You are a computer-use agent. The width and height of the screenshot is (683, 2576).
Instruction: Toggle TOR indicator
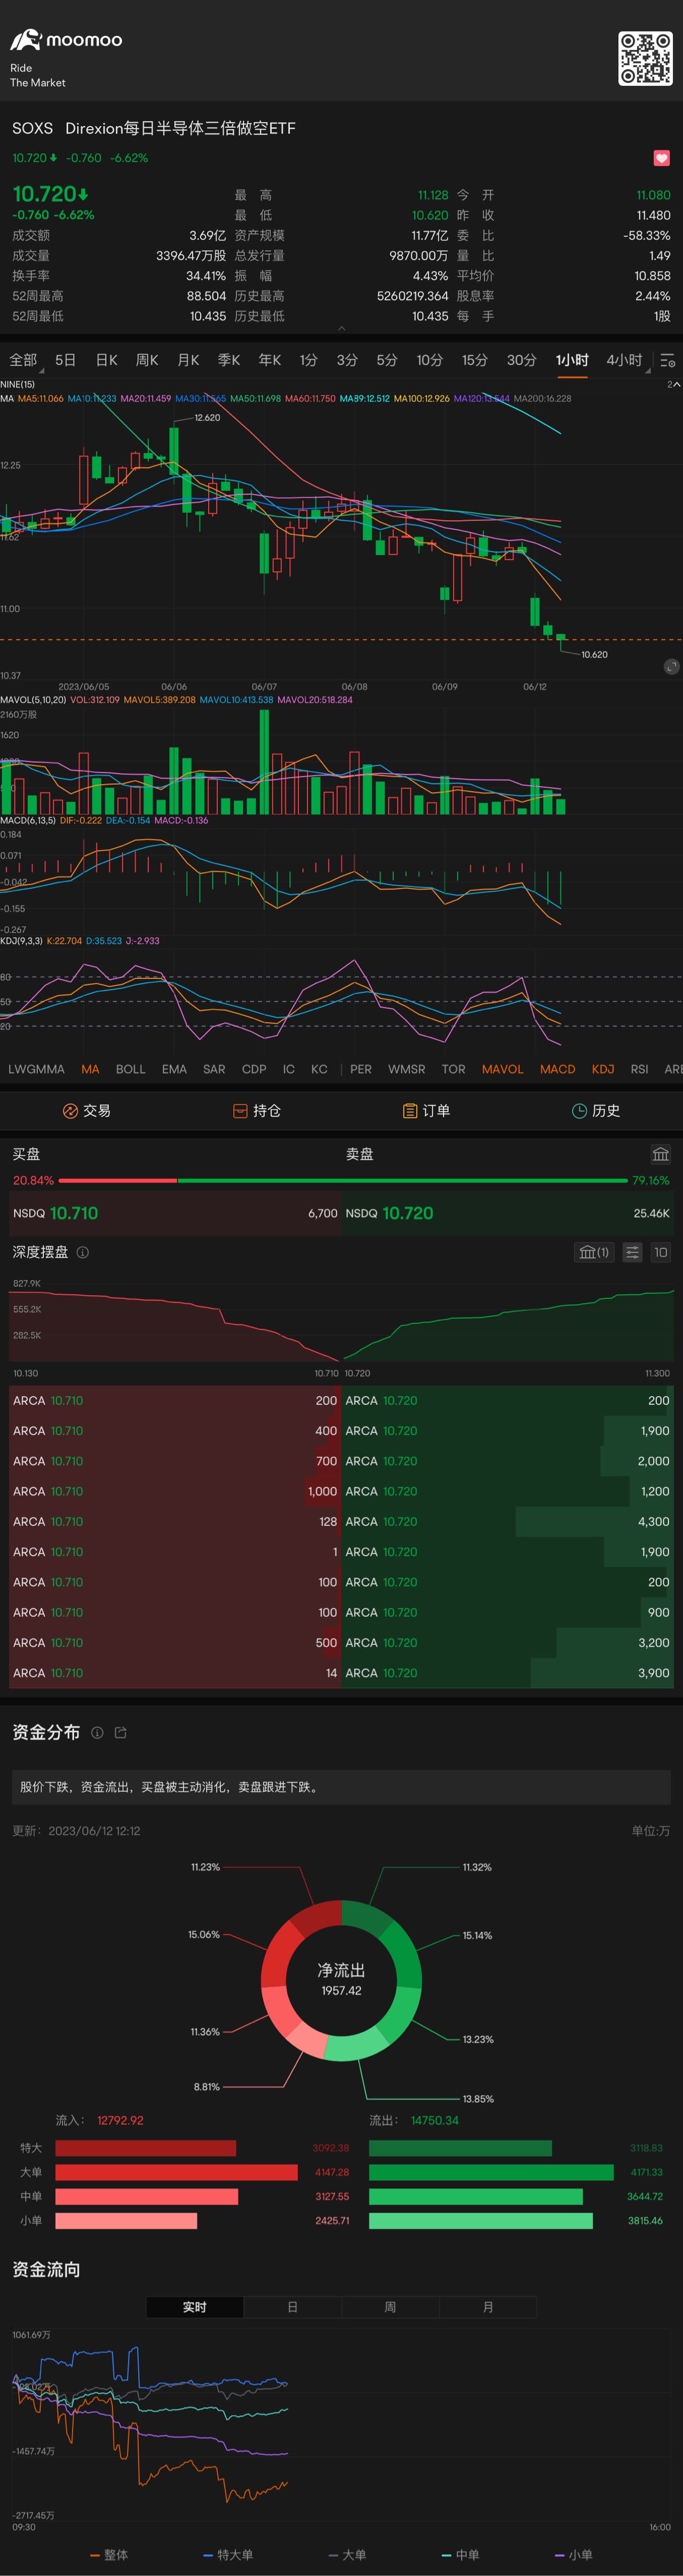pyautogui.click(x=454, y=1069)
